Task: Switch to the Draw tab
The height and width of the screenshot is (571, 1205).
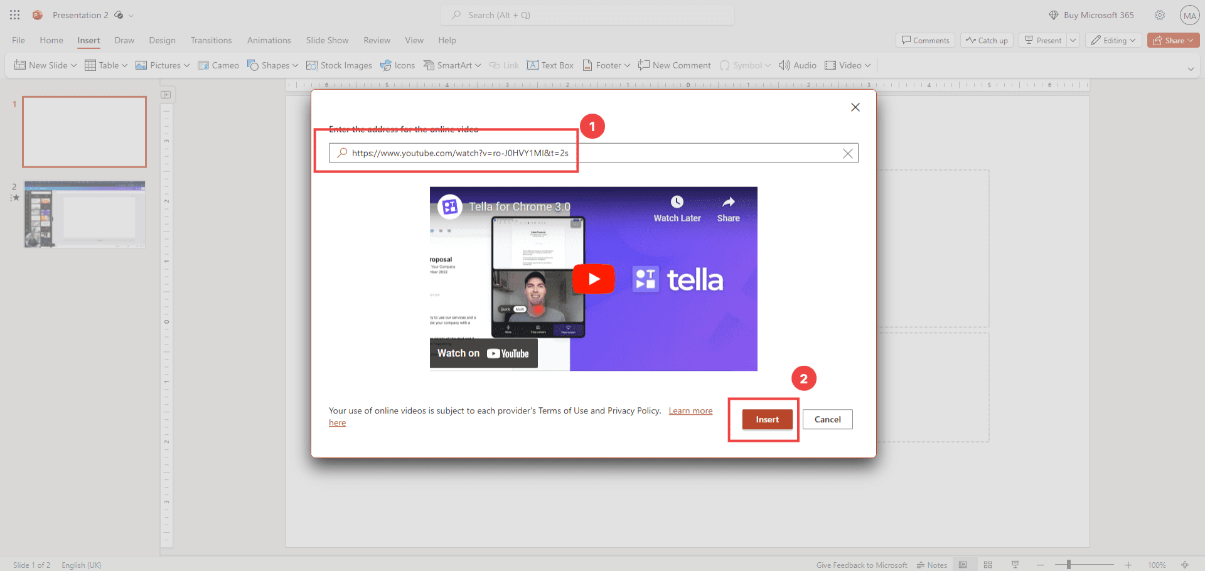Action: click(124, 40)
